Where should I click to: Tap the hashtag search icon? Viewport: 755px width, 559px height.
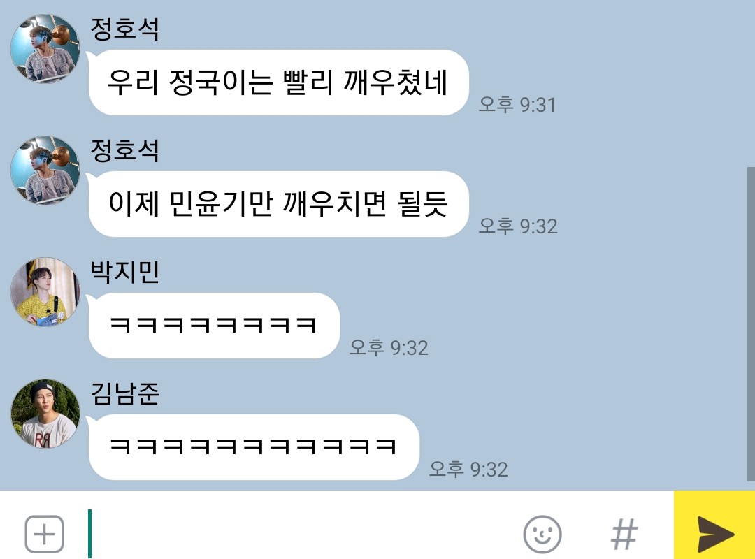pyautogui.click(x=624, y=534)
